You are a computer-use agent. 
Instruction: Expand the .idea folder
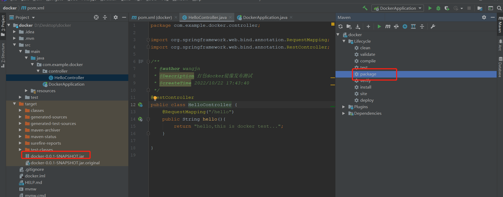(x=14, y=32)
